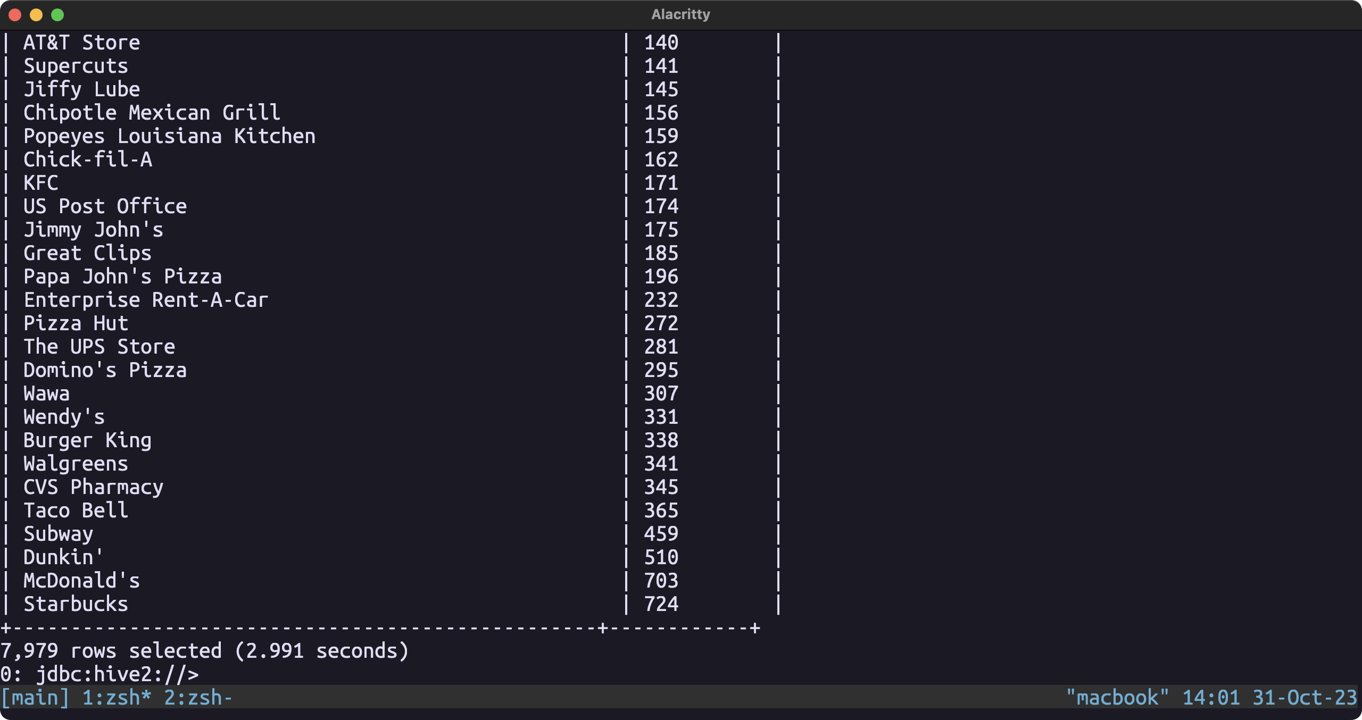1362x720 pixels.
Task: Click the AT&T Store row text
Action: [81, 43]
